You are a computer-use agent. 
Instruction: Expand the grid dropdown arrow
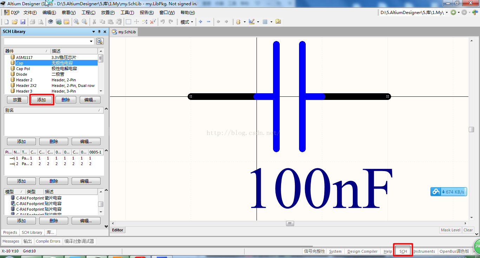tap(271, 22)
